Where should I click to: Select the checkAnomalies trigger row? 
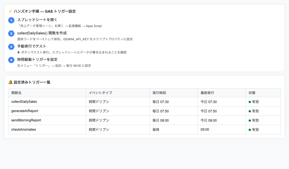click(141, 130)
